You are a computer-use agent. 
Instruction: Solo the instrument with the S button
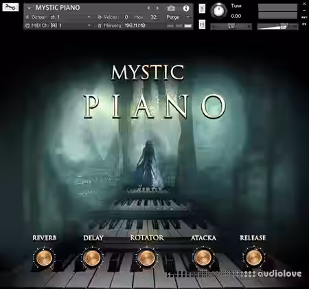pos(202,9)
